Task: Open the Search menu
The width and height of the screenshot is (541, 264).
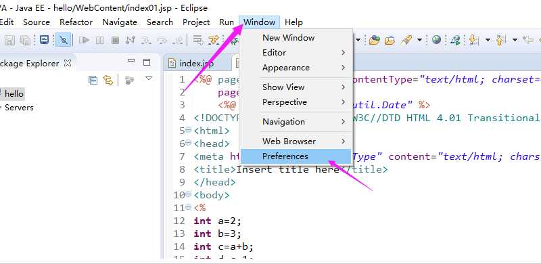Action: click(160, 22)
